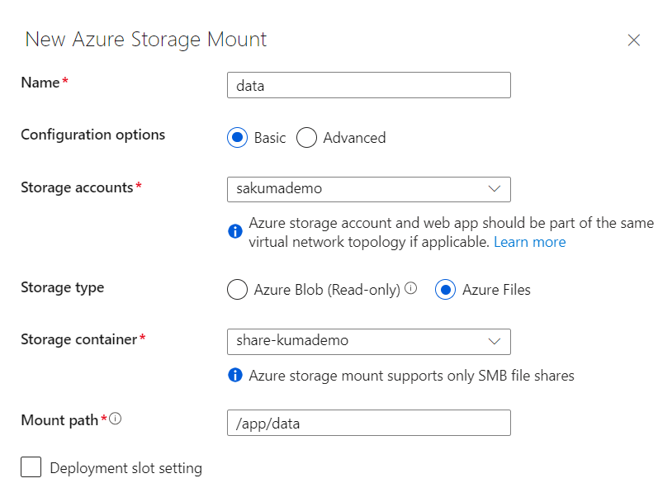Click the chevron arrow in Storage container combo box

coord(495,341)
